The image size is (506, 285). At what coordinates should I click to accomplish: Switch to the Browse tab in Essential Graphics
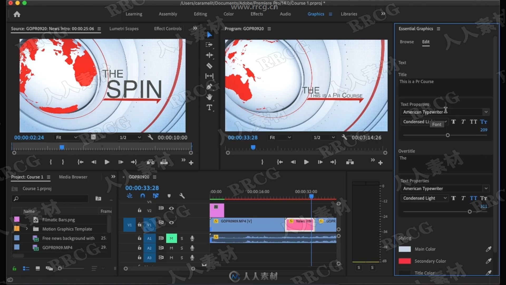tap(407, 42)
